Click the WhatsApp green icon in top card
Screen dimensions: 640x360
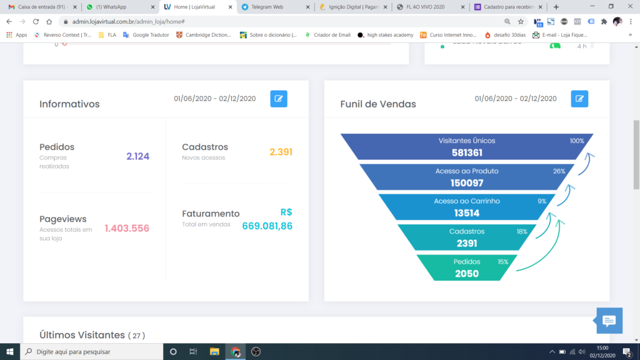554,46
